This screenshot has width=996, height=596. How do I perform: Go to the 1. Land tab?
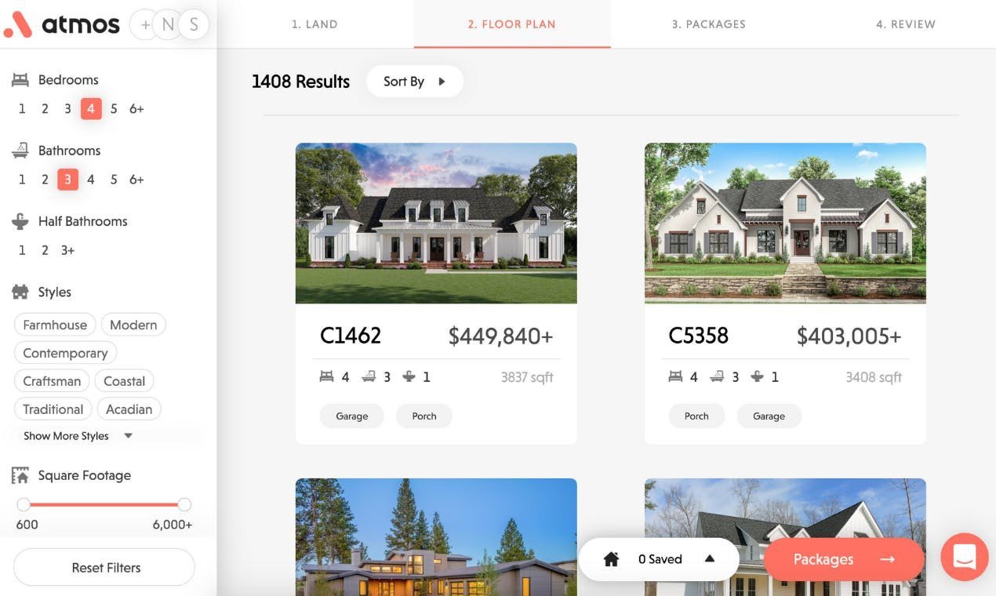(314, 24)
